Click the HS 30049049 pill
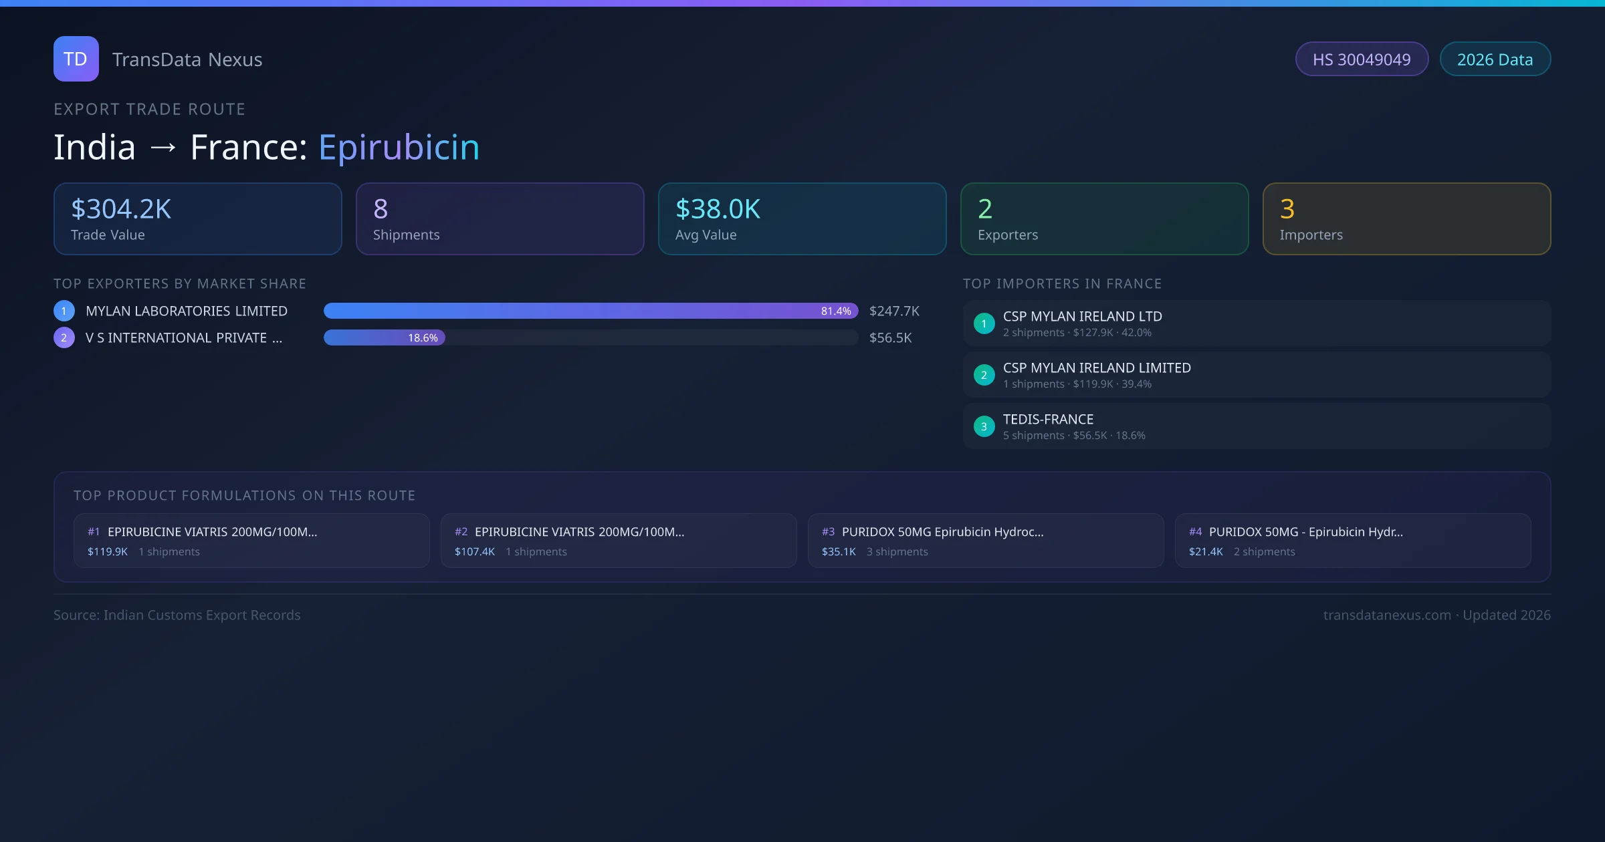1605x842 pixels. tap(1361, 59)
